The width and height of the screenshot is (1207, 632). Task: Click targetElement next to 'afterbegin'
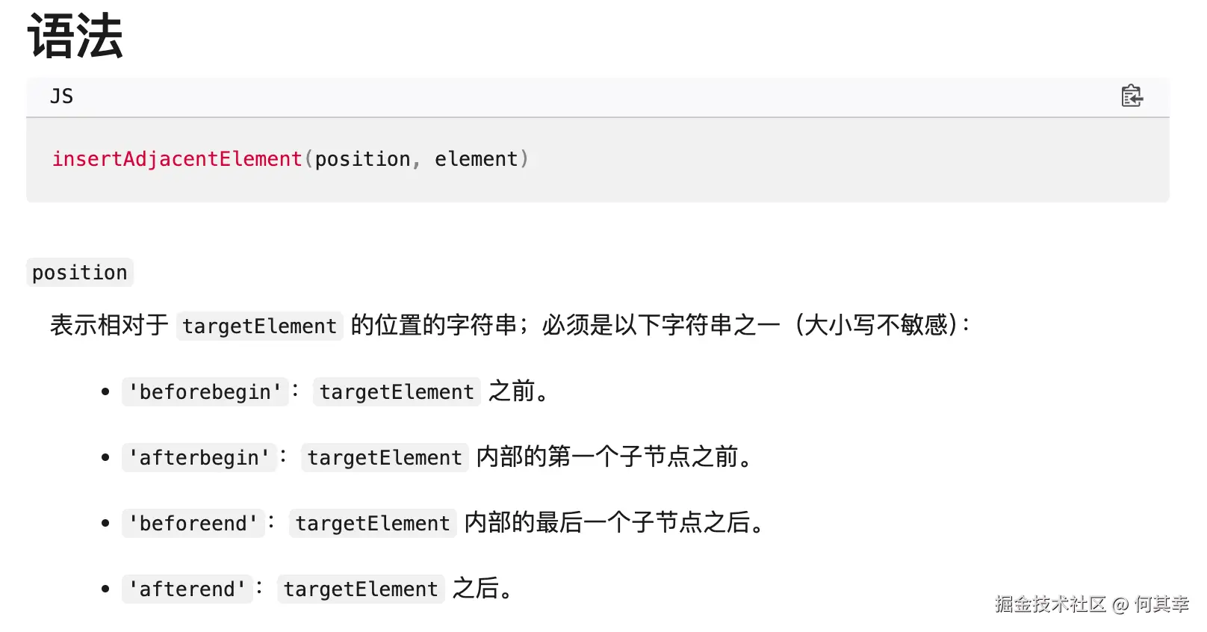[385, 458]
